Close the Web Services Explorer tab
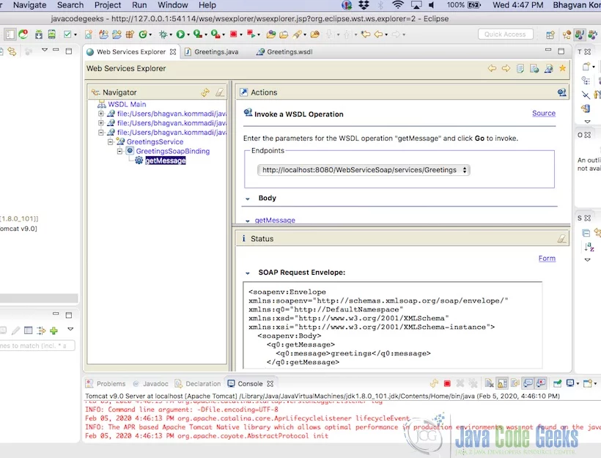This screenshot has width=601, height=458. [173, 52]
